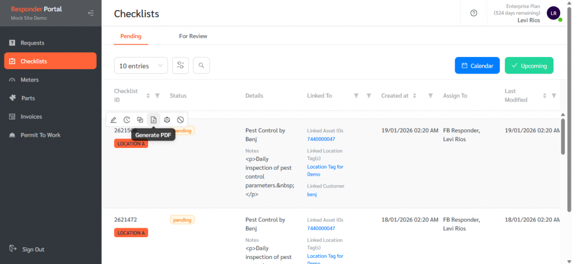
Task: Collapse the sidebar with the toggle icon
Action: [x=91, y=13]
